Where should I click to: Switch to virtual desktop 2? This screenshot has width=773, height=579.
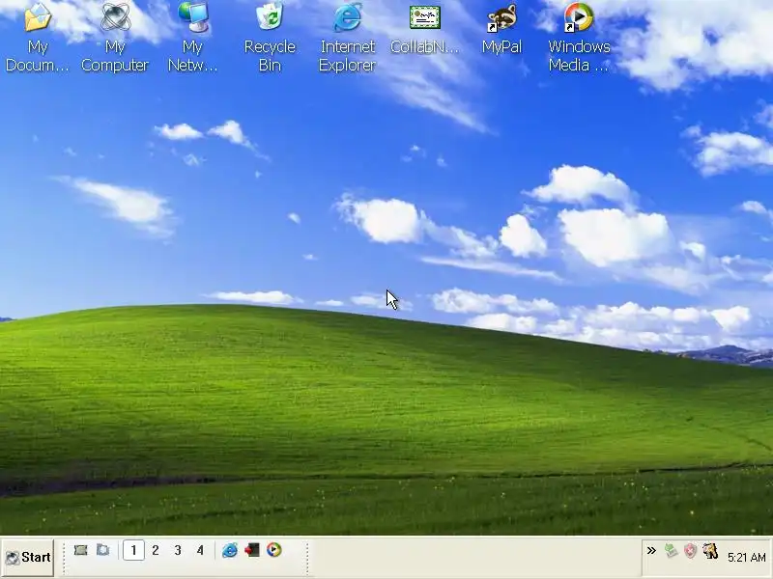point(156,550)
